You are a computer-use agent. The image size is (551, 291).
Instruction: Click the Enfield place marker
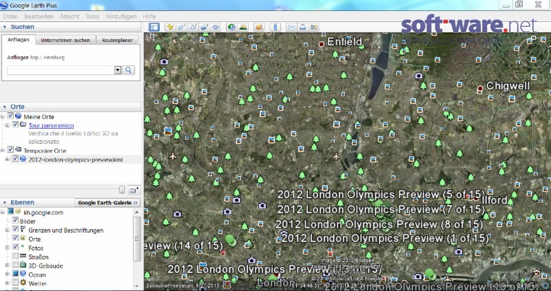pyautogui.click(x=321, y=44)
